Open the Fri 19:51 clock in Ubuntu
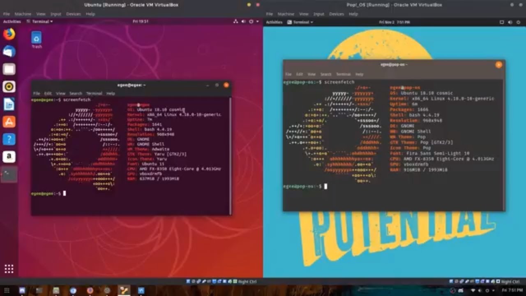This screenshot has height=296, width=526. coord(141,21)
